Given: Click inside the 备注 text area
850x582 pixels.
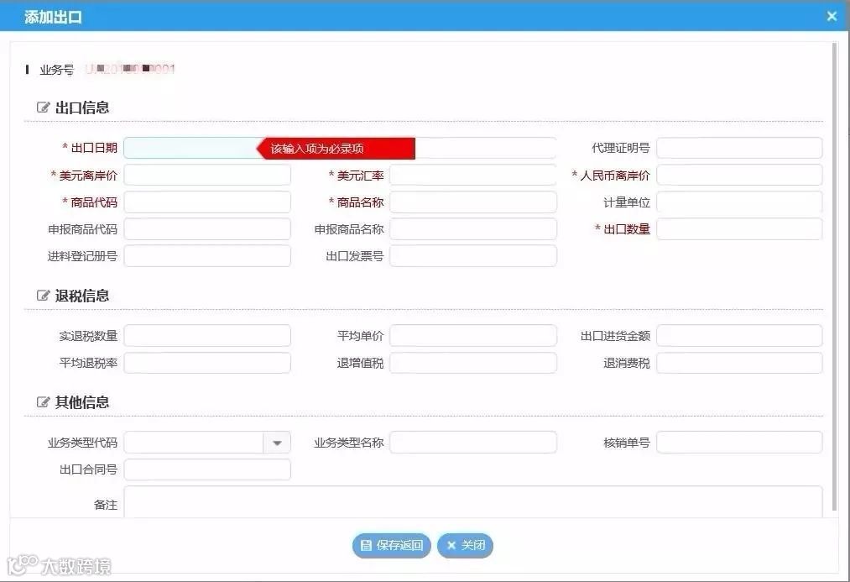Looking at the screenshot, I should pyautogui.click(x=473, y=502).
